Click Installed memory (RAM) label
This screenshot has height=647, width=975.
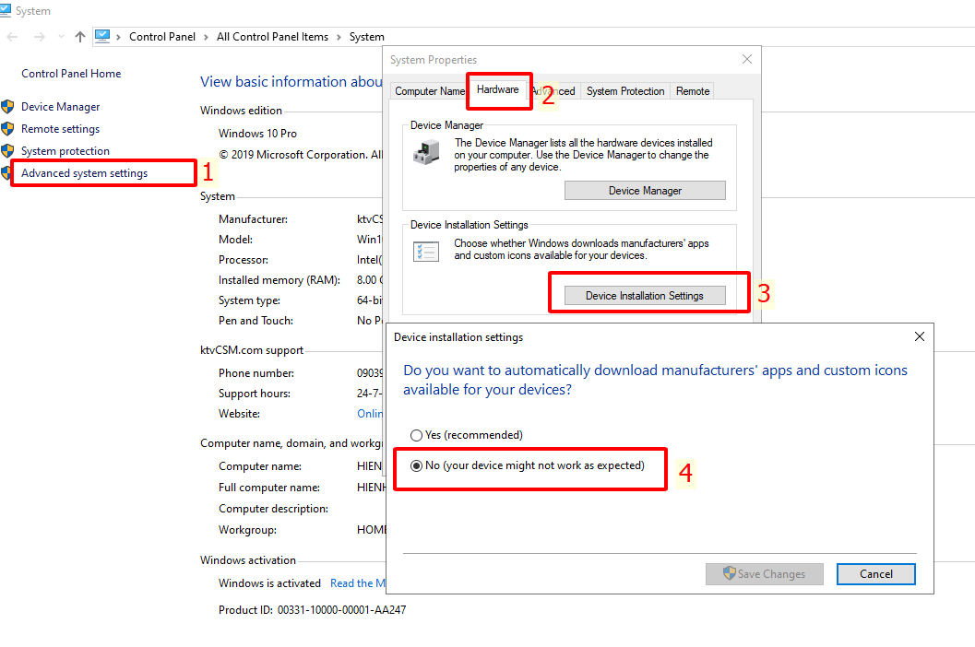(279, 280)
